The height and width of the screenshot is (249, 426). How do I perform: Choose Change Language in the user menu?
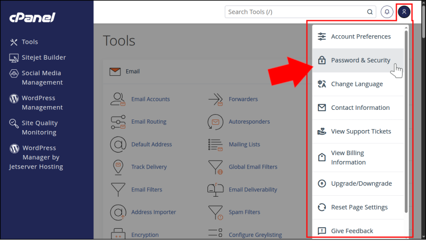pos(358,84)
